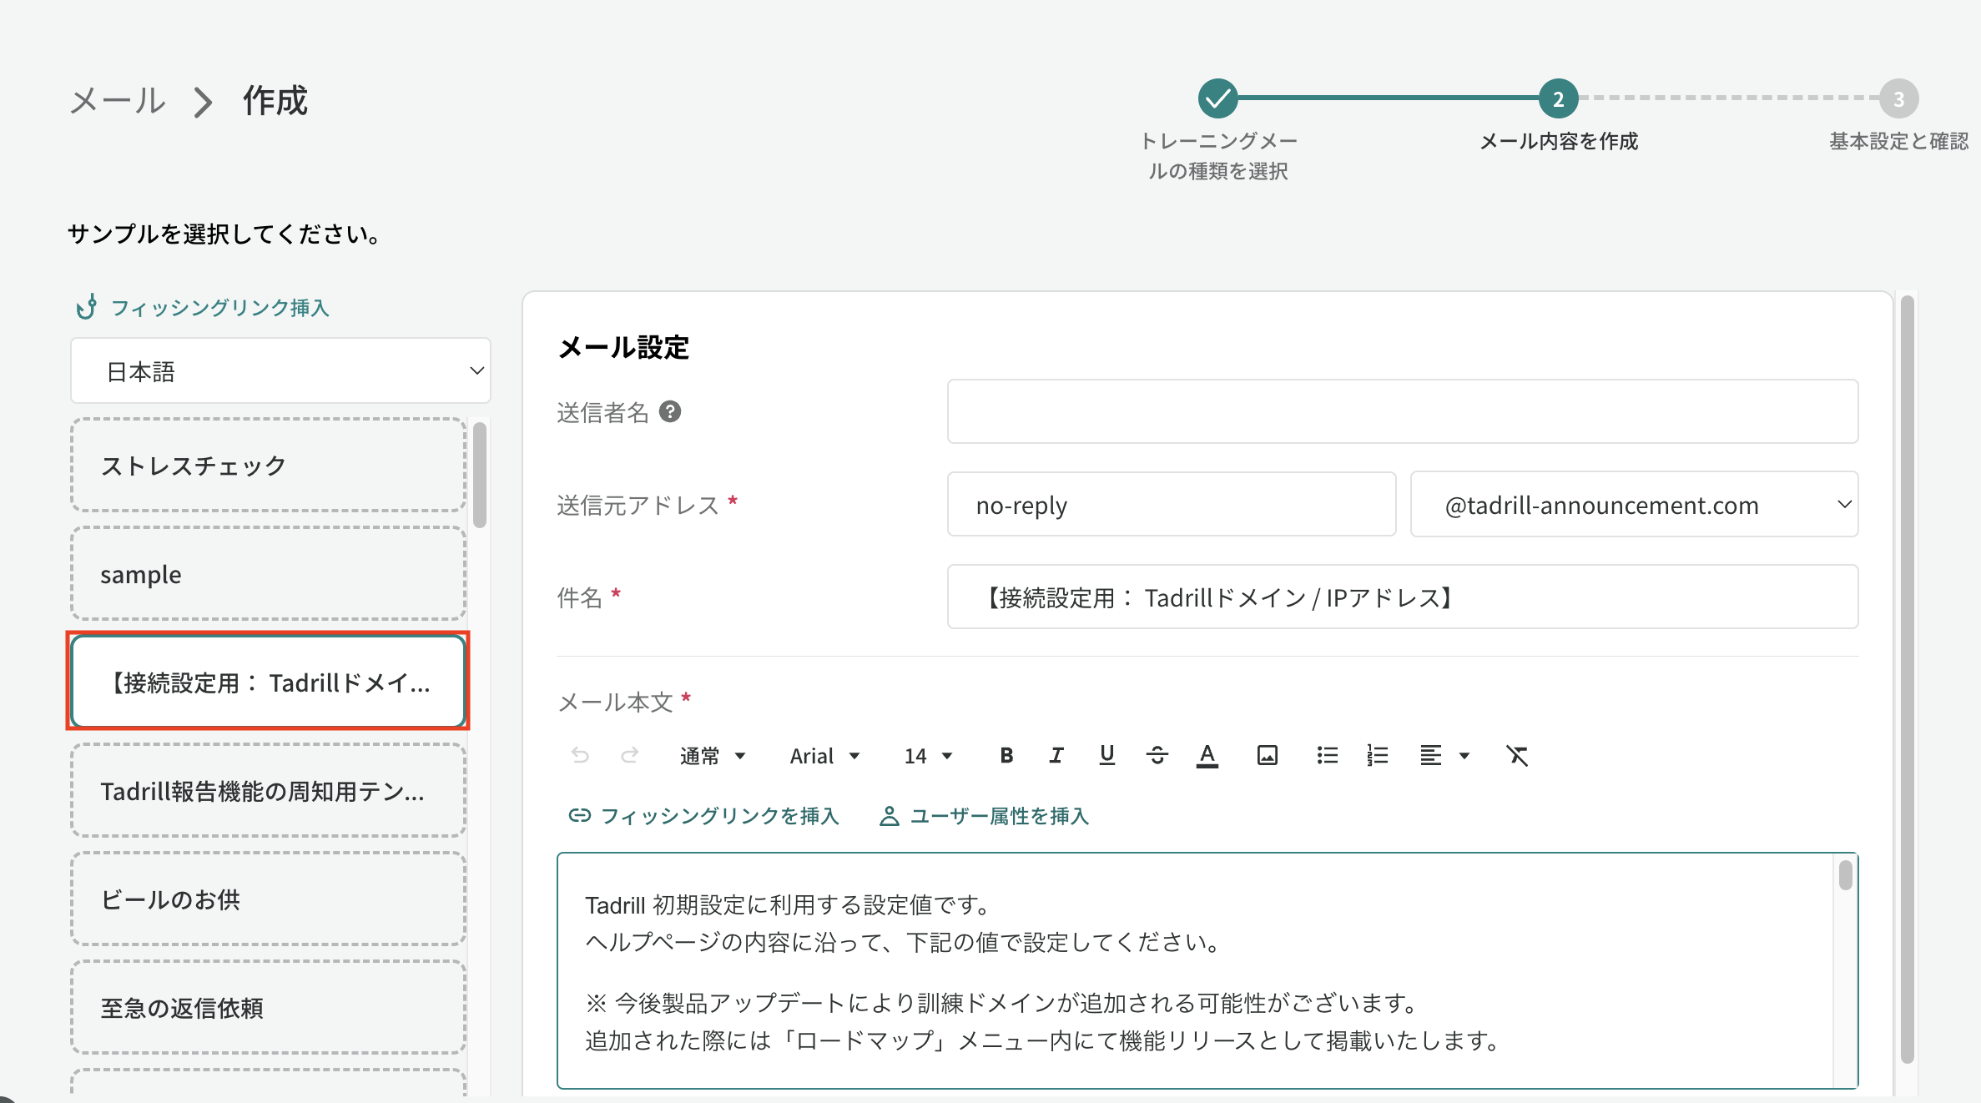Click the mail settings panel scrollbar
1981x1103 pixels.
coord(1907,679)
